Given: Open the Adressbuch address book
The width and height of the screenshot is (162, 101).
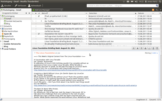Looking at the screenshot, I should point(35,6).
